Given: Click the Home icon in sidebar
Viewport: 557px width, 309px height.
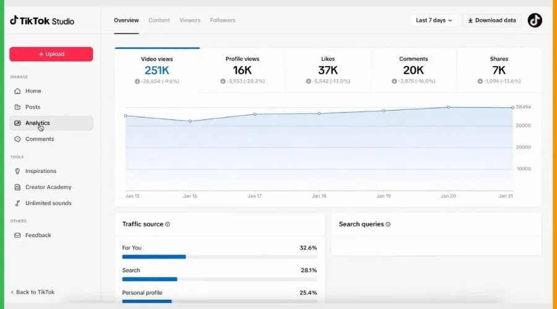Looking at the screenshot, I should click(17, 91).
